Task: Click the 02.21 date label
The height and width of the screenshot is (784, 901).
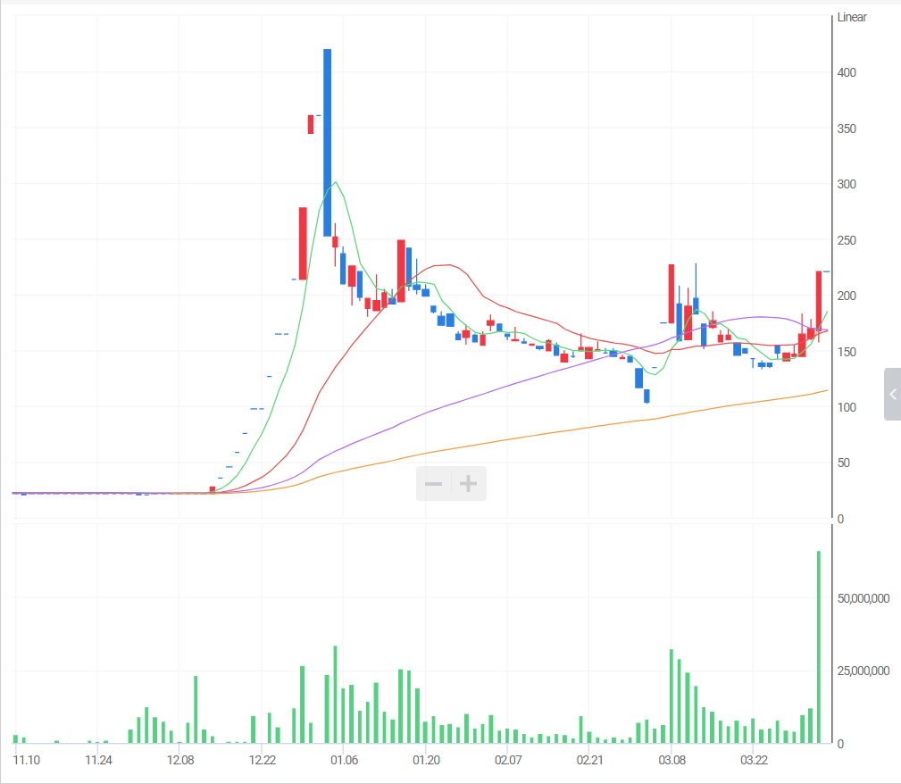Action: 589,760
